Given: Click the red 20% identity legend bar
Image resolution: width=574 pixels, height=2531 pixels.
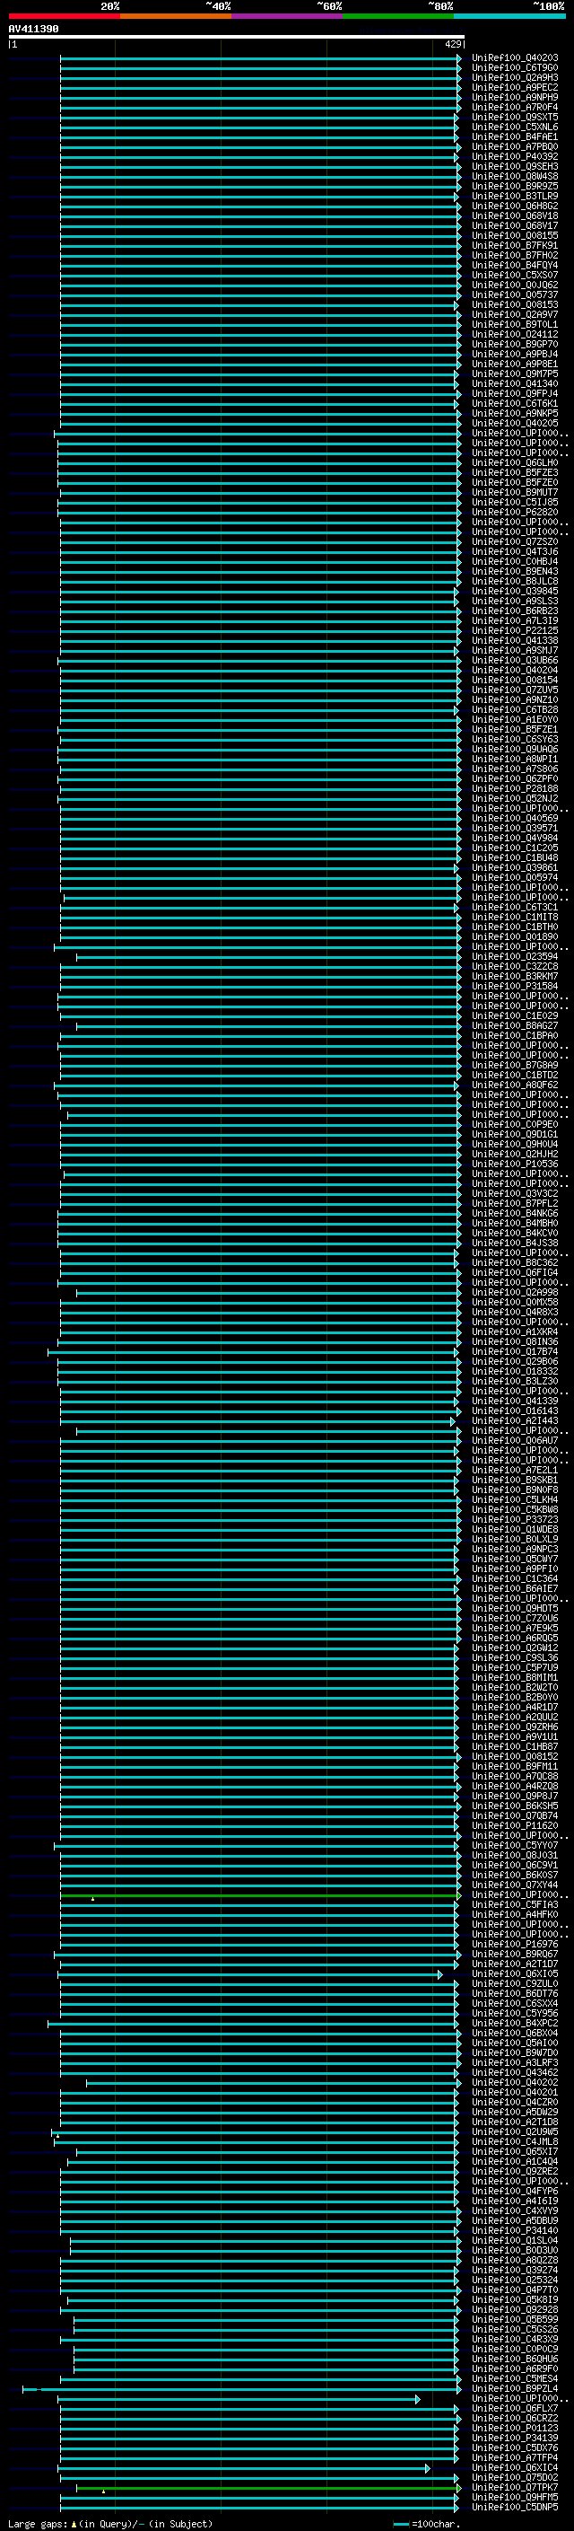Looking at the screenshot, I should tap(64, 16).
